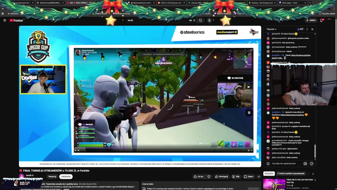
Task: Open the jacobcup.pl tabela link in chat
Action: click(291, 56)
